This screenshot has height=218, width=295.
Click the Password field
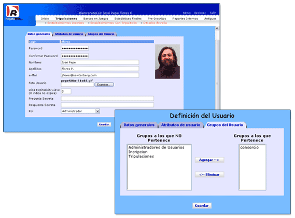[75, 48]
